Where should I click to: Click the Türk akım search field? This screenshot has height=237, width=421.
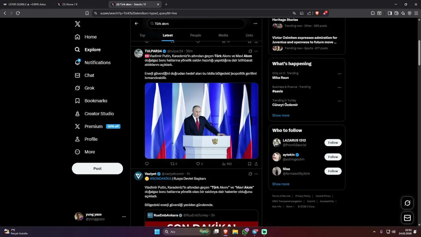(x=196, y=24)
